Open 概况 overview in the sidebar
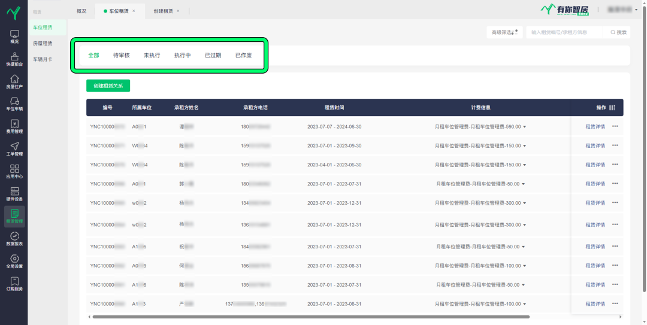Image resolution: width=647 pixels, height=325 pixels. click(x=14, y=37)
